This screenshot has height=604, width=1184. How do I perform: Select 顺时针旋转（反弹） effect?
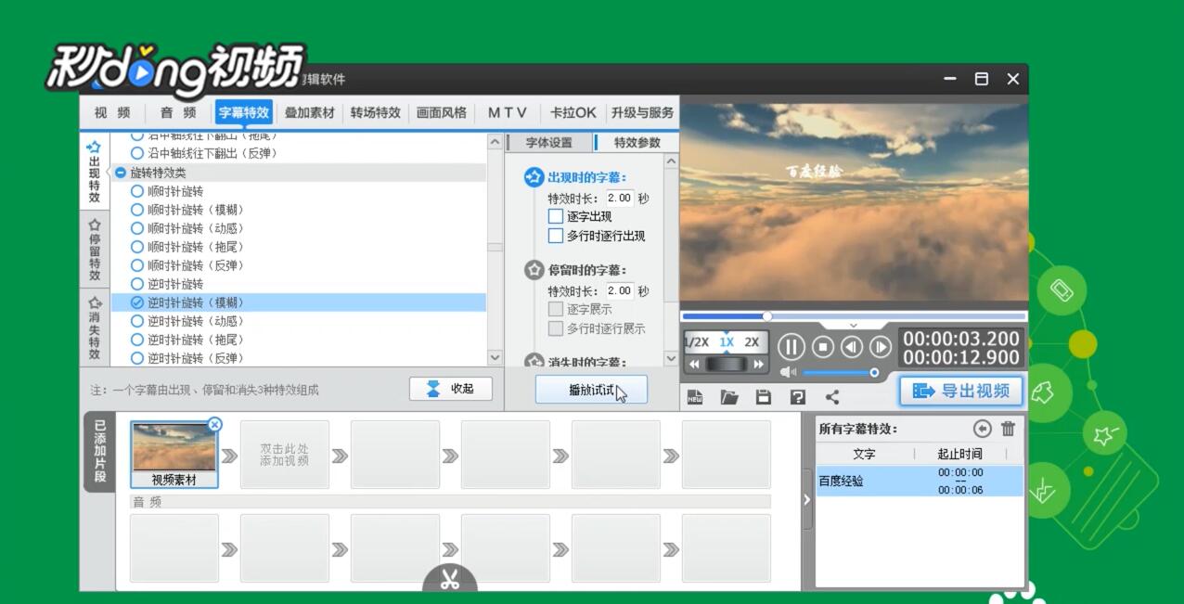point(187,265)
